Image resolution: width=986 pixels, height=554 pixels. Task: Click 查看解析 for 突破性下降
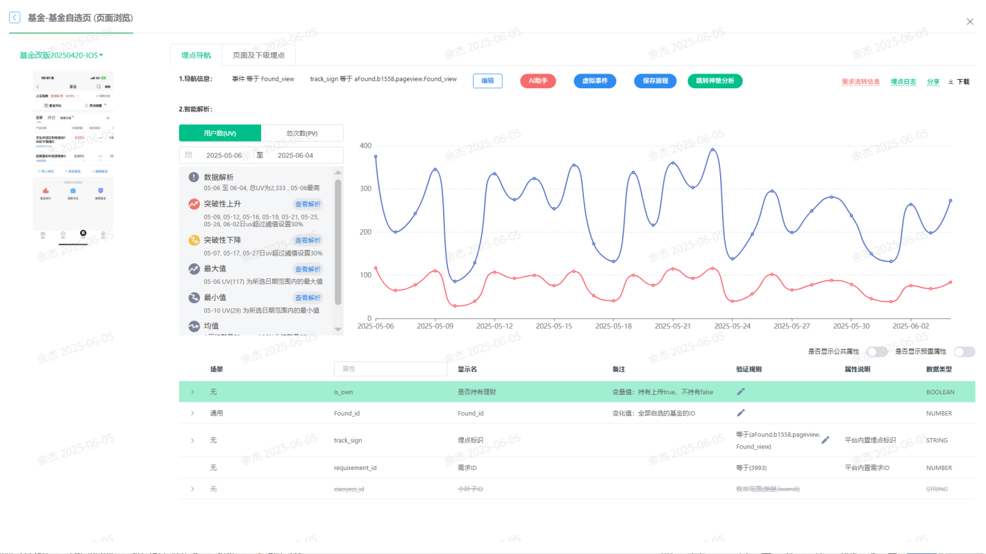308,240
